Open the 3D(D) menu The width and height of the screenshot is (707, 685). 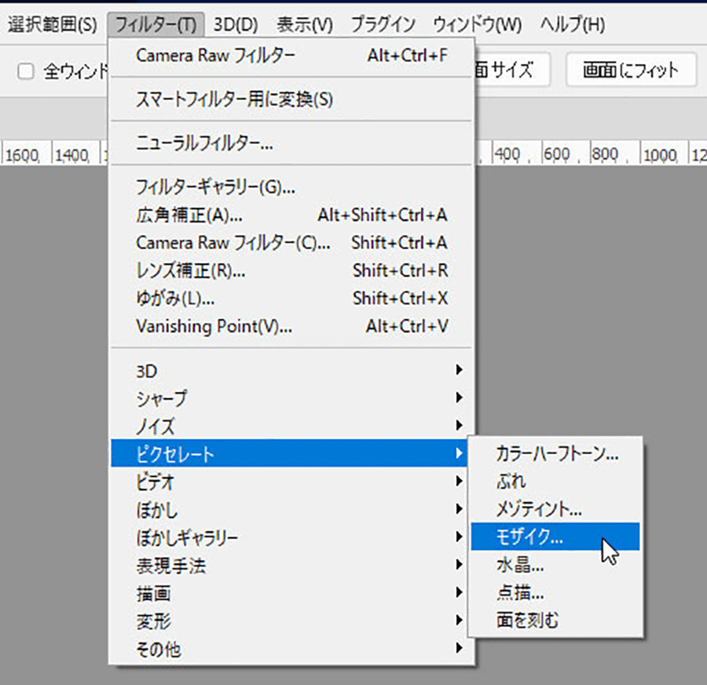[236, 24]
